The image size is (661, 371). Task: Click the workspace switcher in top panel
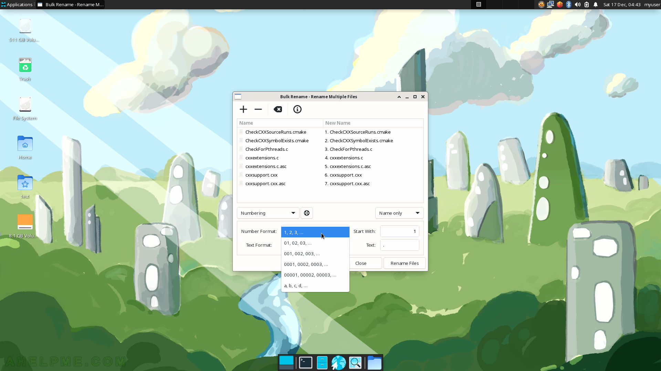(x=503, y=4)
